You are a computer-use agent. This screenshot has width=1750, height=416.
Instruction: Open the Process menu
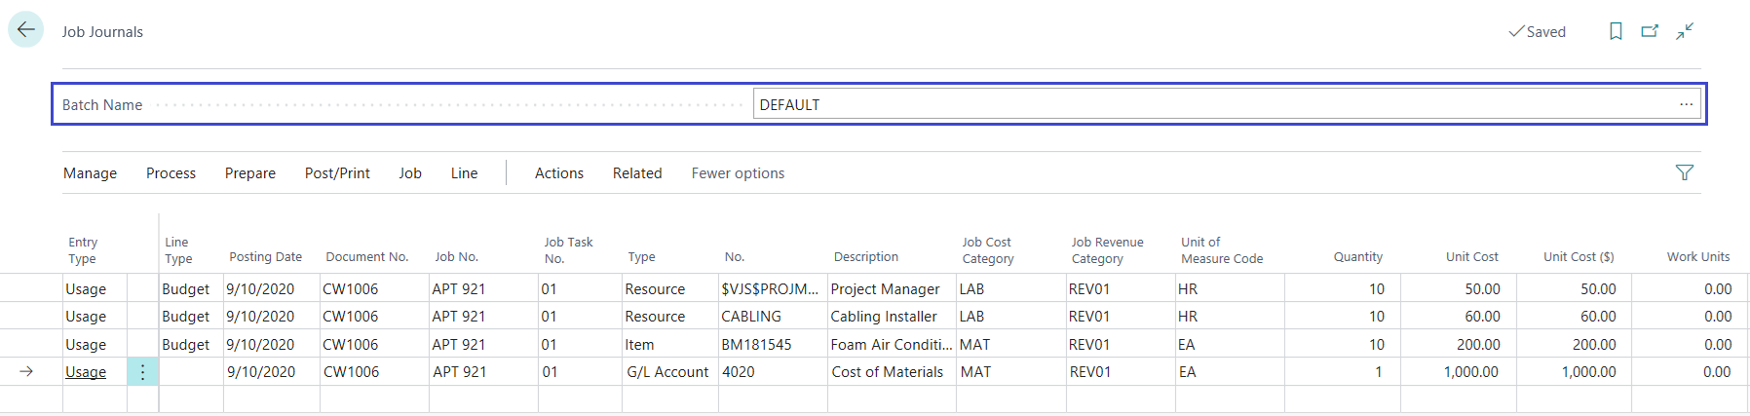point(171,173)
